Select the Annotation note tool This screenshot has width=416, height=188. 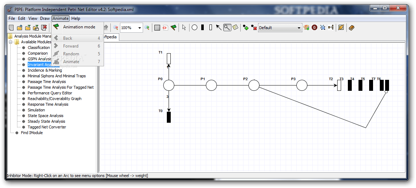[235, 28]
